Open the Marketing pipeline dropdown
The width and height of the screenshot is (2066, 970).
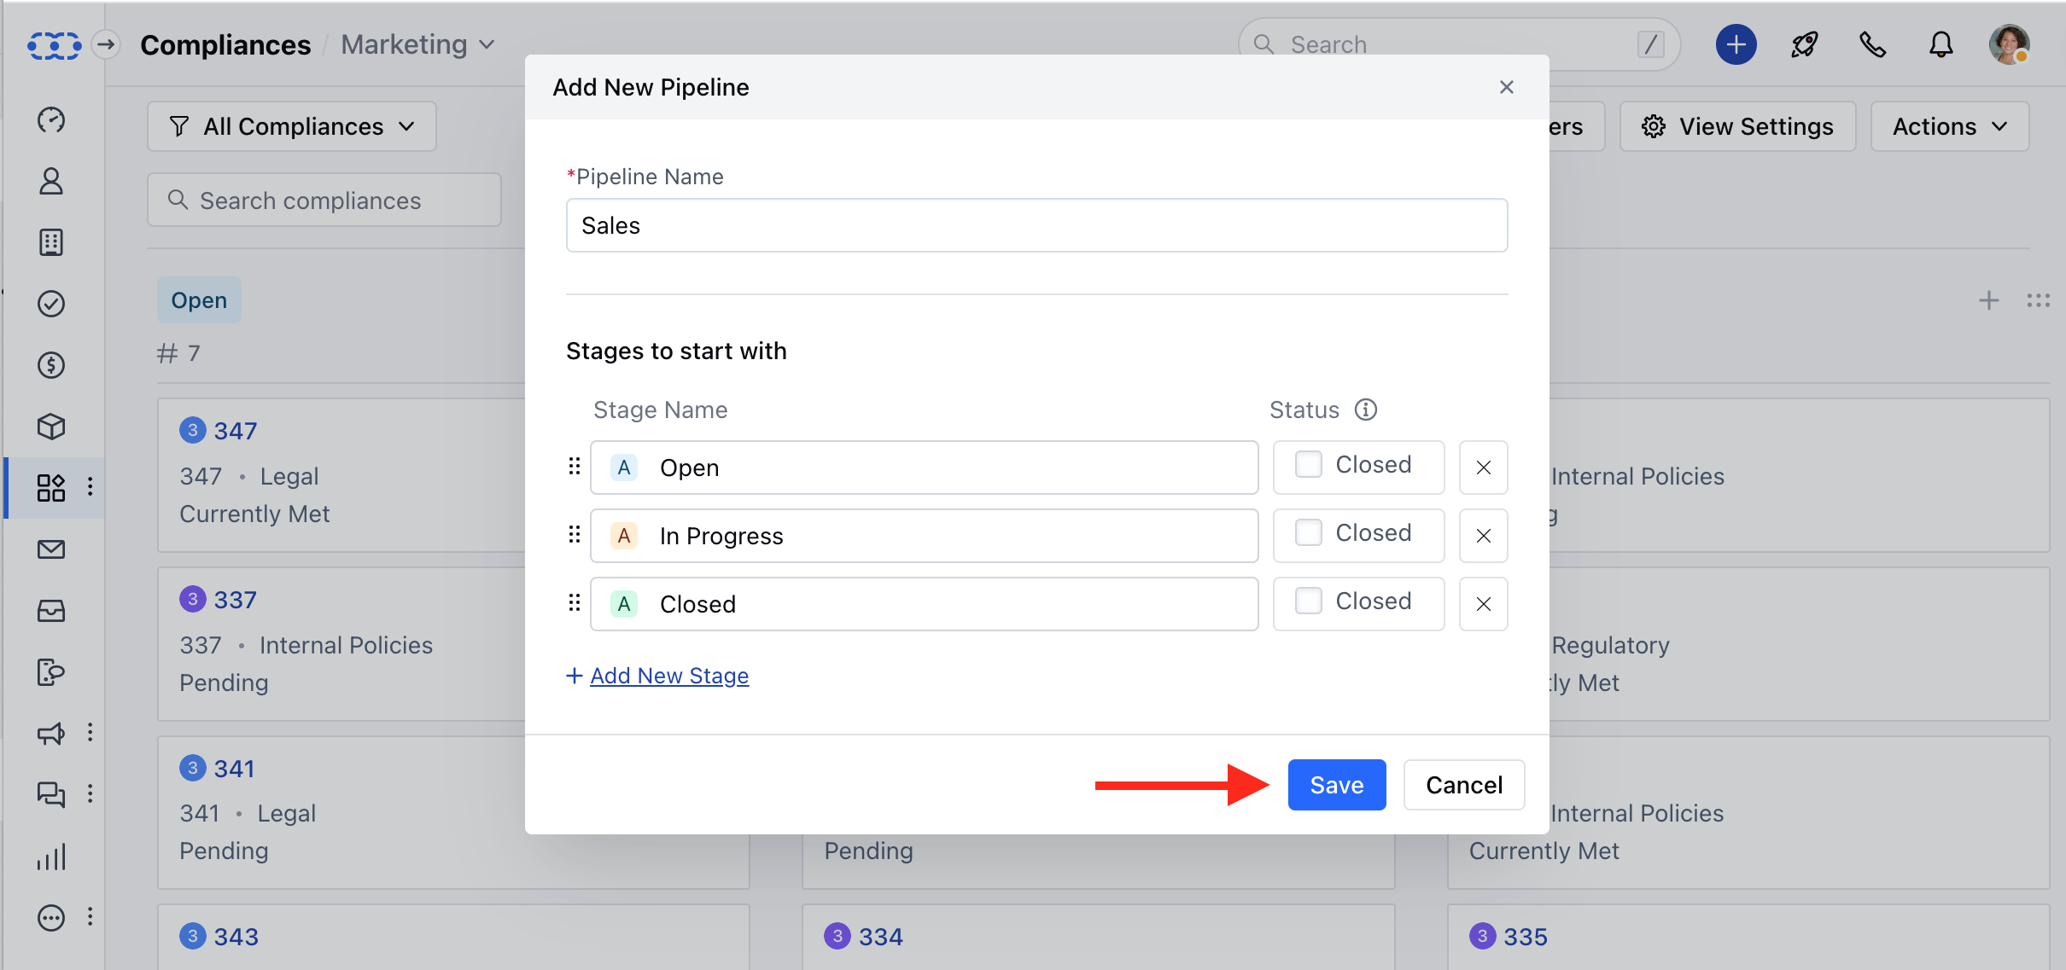click(418, 44)
